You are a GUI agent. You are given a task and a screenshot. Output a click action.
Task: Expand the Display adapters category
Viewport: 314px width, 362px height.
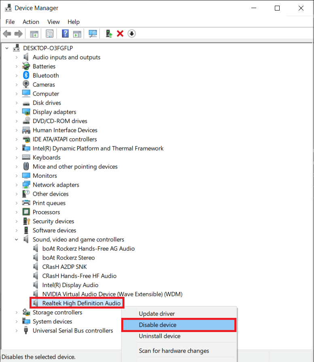17,112
